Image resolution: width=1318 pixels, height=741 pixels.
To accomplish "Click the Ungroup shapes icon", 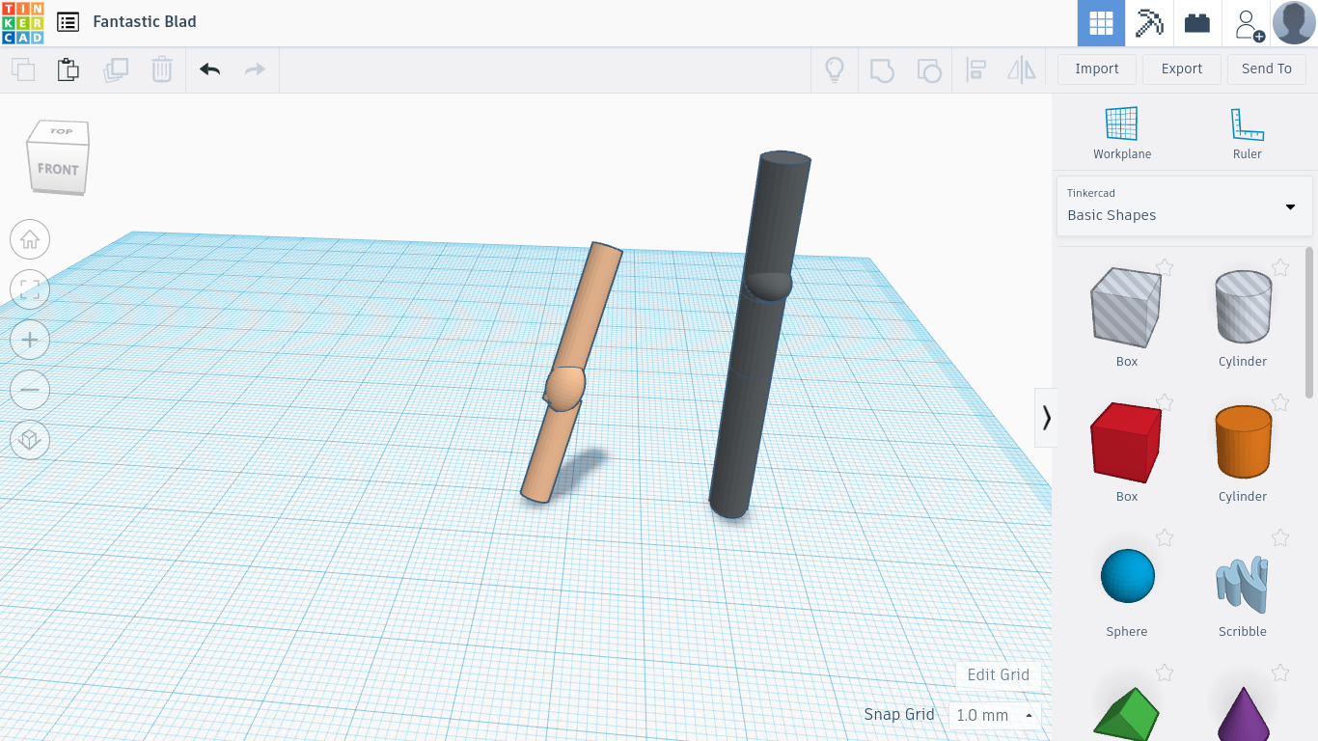I will point(929,69).
